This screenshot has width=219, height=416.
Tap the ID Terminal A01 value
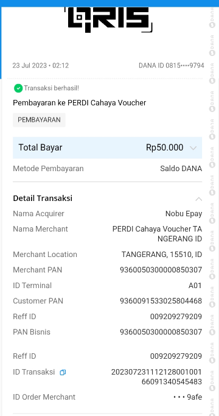(x=195, y=286)
